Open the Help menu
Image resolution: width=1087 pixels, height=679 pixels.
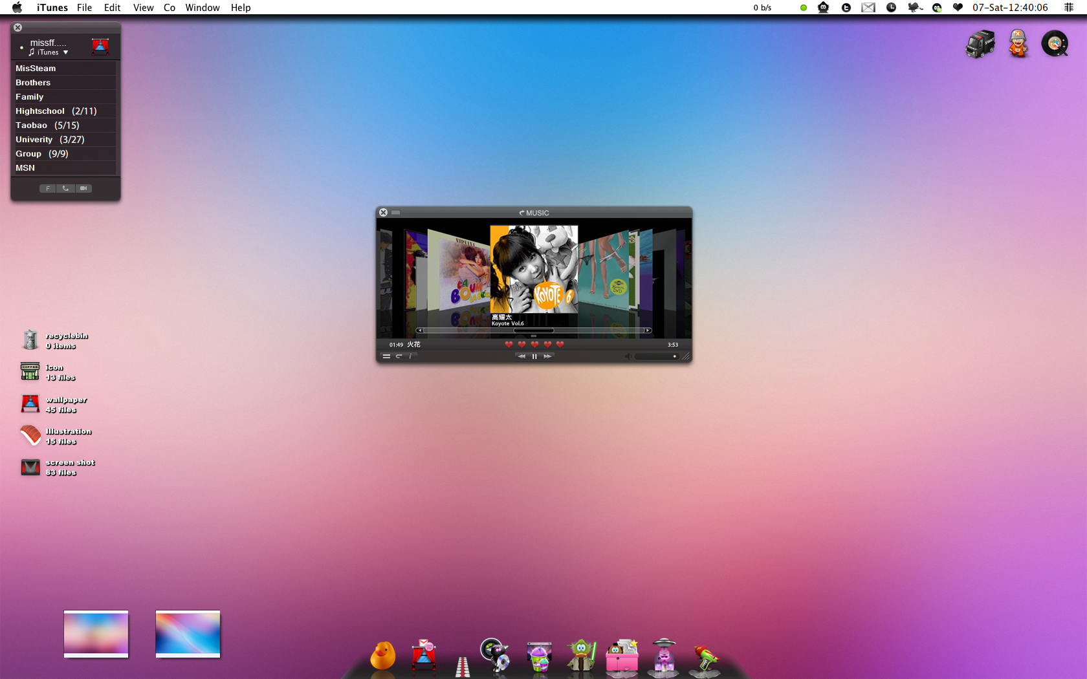click(241, 8)
